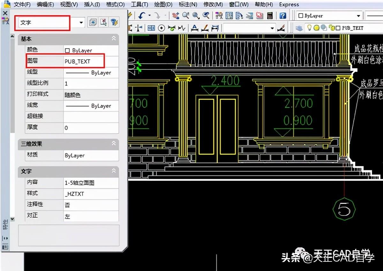
Task: Click the 打印样式 value 随颜色
Action: pyautogui.click(x=73, y=95)
